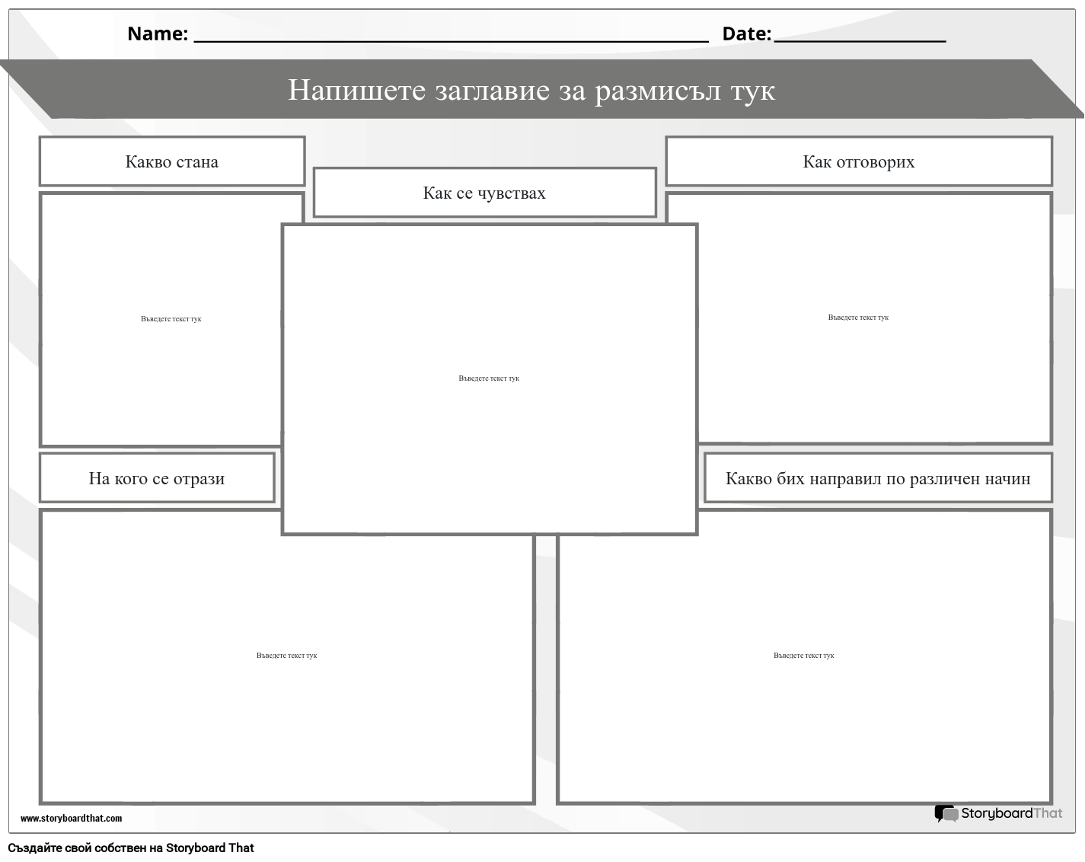
Task: Select the title banner text 'Напишете заглавие за размисъл тук'
Action: pyautogui.click(x=531, y=91)
